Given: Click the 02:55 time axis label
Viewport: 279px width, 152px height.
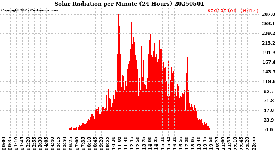Looking at the screenshot, I should [34, 144].
